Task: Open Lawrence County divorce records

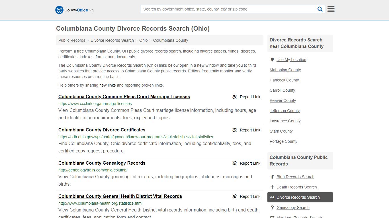Action: [x=285, y=121]
